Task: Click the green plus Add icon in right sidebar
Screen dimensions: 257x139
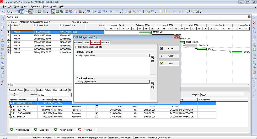Action: tap(254, 18)
